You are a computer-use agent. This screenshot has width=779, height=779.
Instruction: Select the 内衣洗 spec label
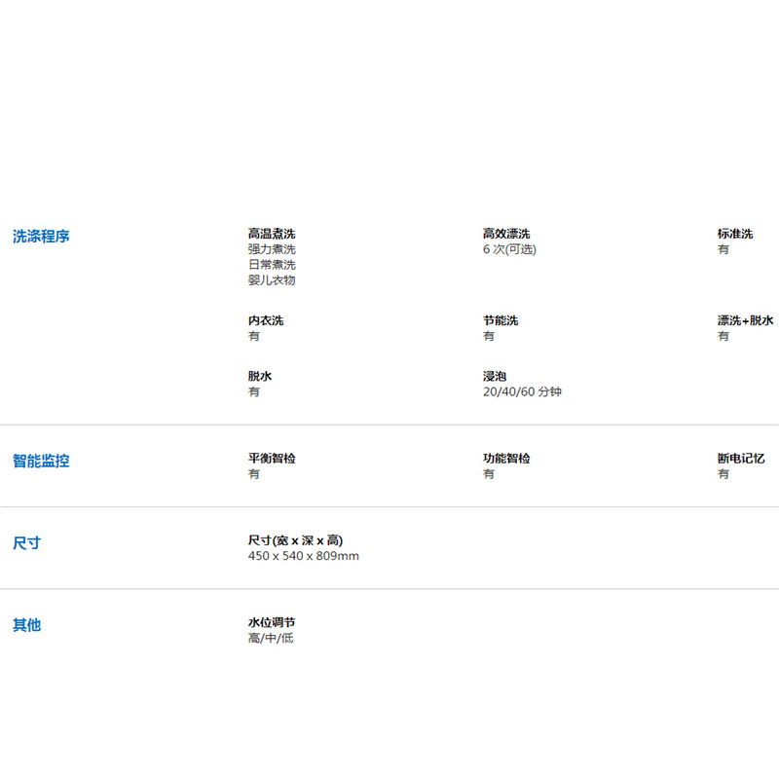(x=266, y=321)
